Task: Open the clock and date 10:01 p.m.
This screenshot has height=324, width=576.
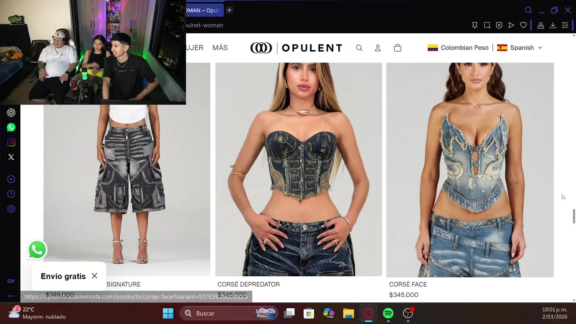Action: [554, 313]
